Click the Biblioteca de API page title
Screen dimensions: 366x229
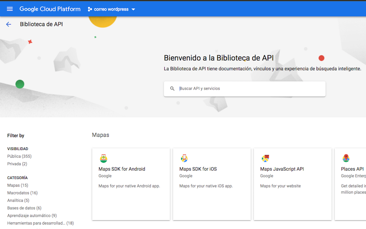click(x=41, y=24)
